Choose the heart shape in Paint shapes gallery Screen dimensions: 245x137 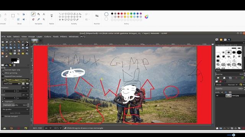tap(74, 19)
